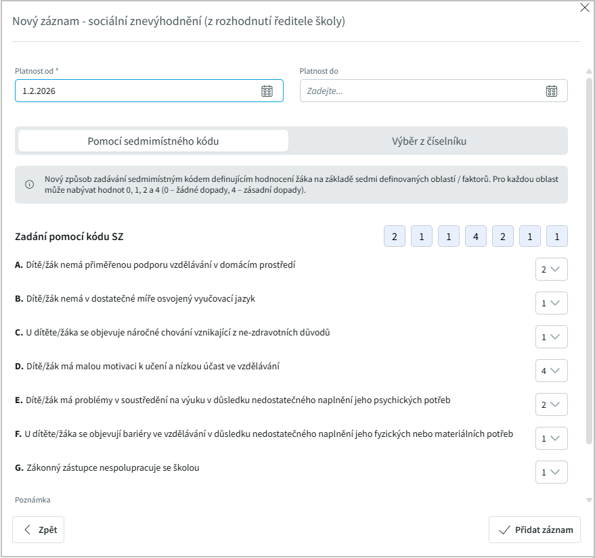Viewport: 595px width, 558px height.
Task: Expand dropdown for factor G zákonný zástupce
Action: tap(551, 472)
